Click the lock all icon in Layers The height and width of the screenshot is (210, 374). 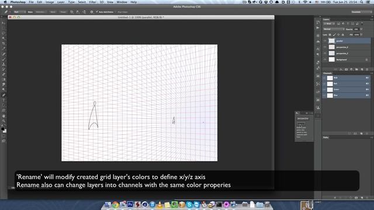coord(343,35)
